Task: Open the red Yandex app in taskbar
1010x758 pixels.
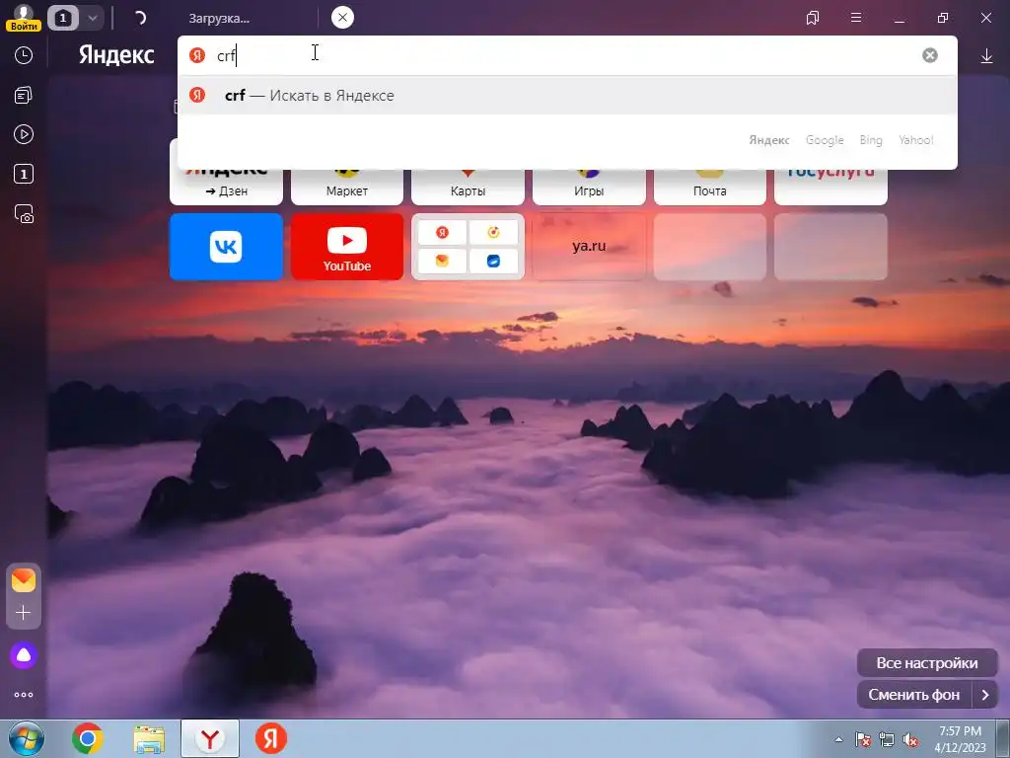Action: pyautogui.click(x=271, y=738)
